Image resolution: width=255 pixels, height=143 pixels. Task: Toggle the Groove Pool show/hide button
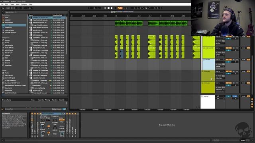[2, 110]
